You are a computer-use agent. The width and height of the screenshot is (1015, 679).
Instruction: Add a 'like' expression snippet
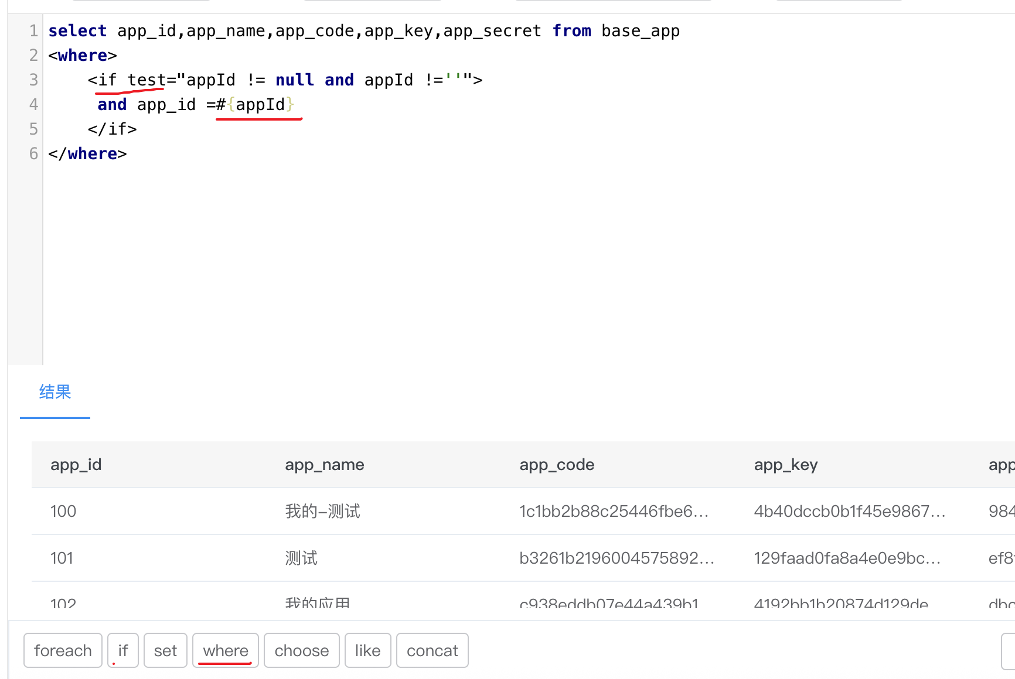click(367, 650)
